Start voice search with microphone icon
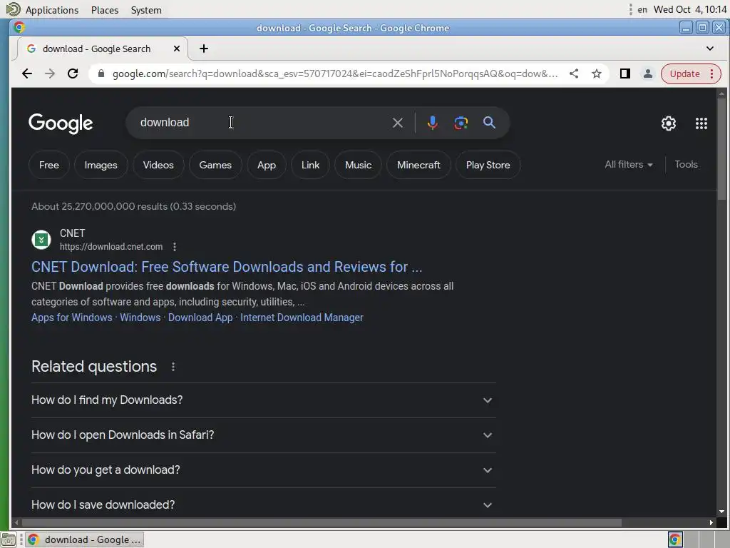The width and height of the screenshot is (730, 548). 432,123
